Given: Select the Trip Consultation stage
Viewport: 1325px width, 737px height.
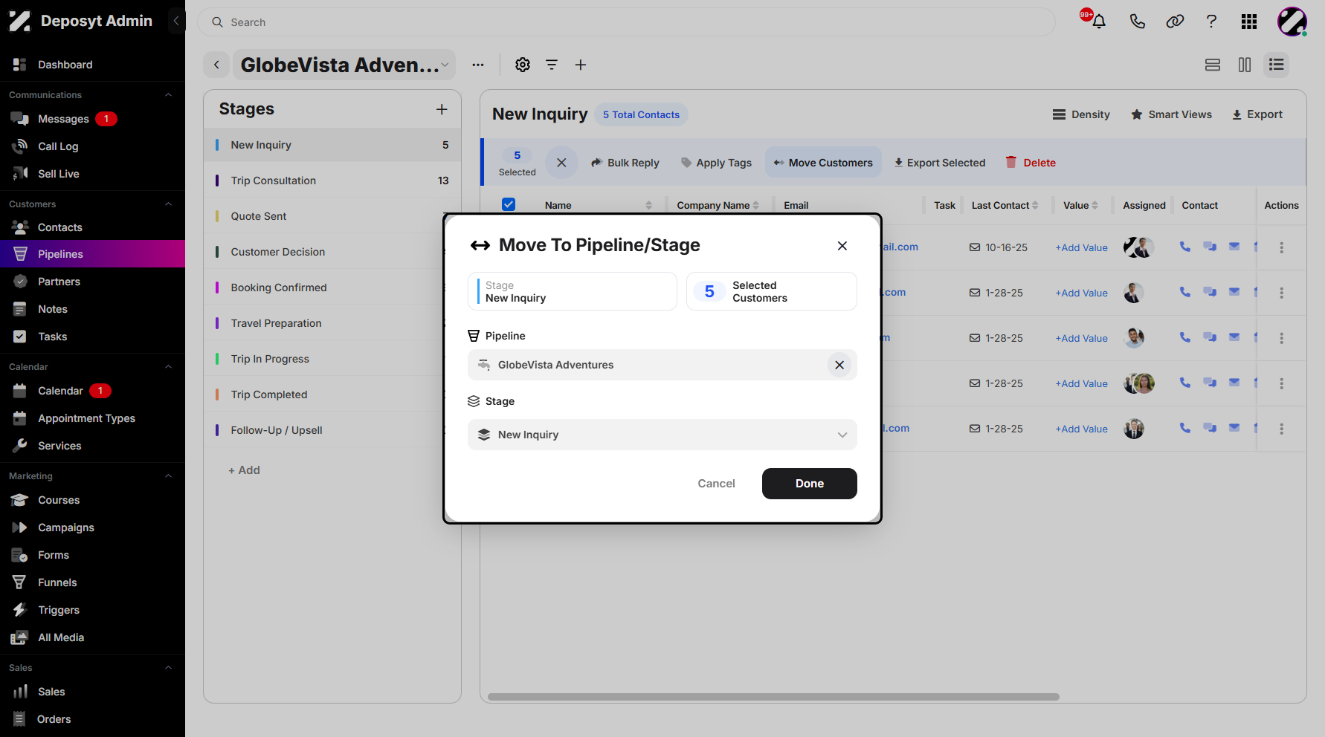Looking at the screenshot, I should (332, 181).
